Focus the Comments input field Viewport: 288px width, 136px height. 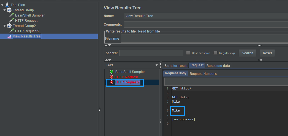click(206, 24)
